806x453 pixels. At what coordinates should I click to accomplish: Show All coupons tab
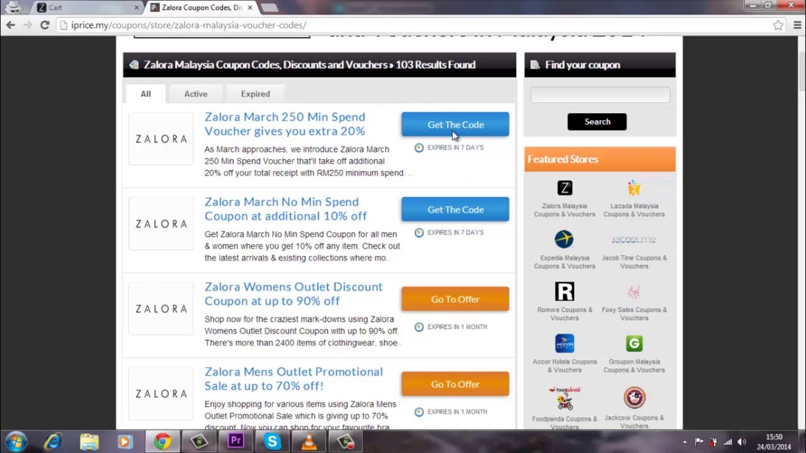(145, 94)
